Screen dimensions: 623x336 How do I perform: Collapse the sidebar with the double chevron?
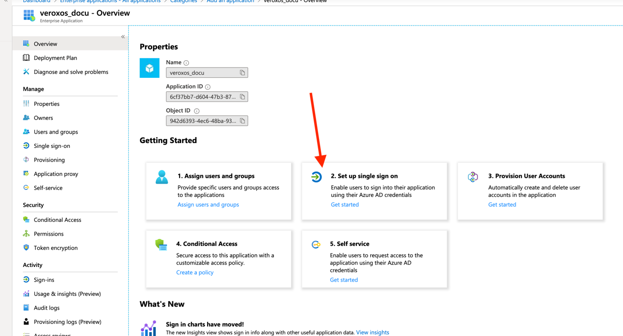pyautogui.click(x=123, y=37)
